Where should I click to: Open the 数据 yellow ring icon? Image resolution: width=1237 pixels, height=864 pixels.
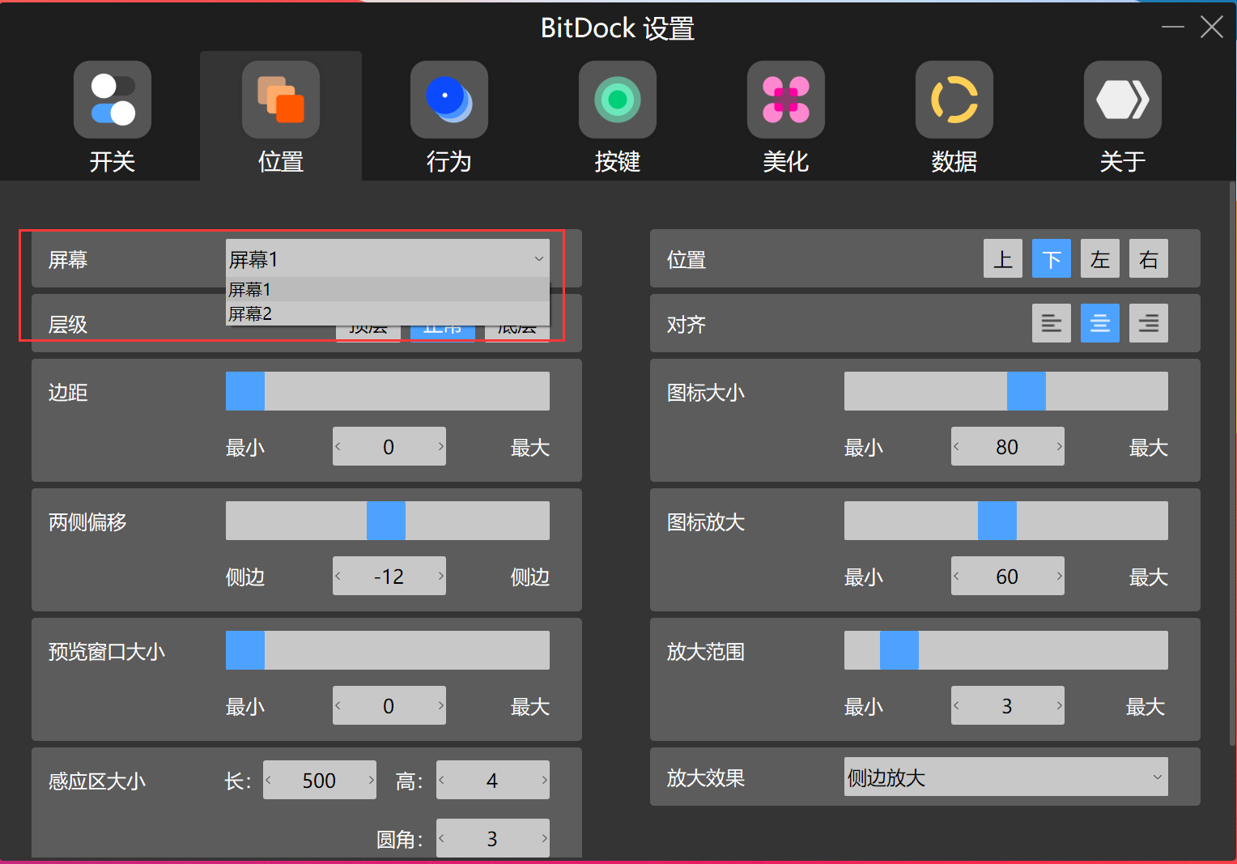click(954, 100)
